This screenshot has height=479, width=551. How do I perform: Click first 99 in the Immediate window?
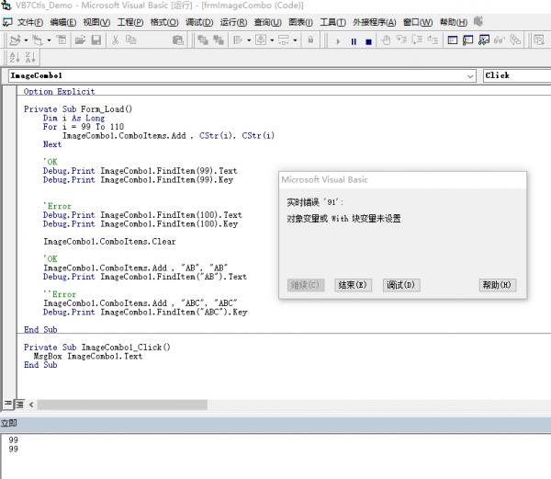[14, 439]
